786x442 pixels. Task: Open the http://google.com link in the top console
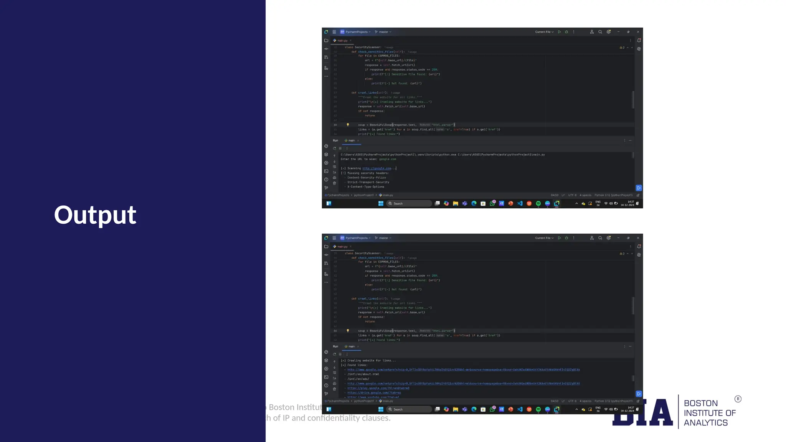click(376, 168)
